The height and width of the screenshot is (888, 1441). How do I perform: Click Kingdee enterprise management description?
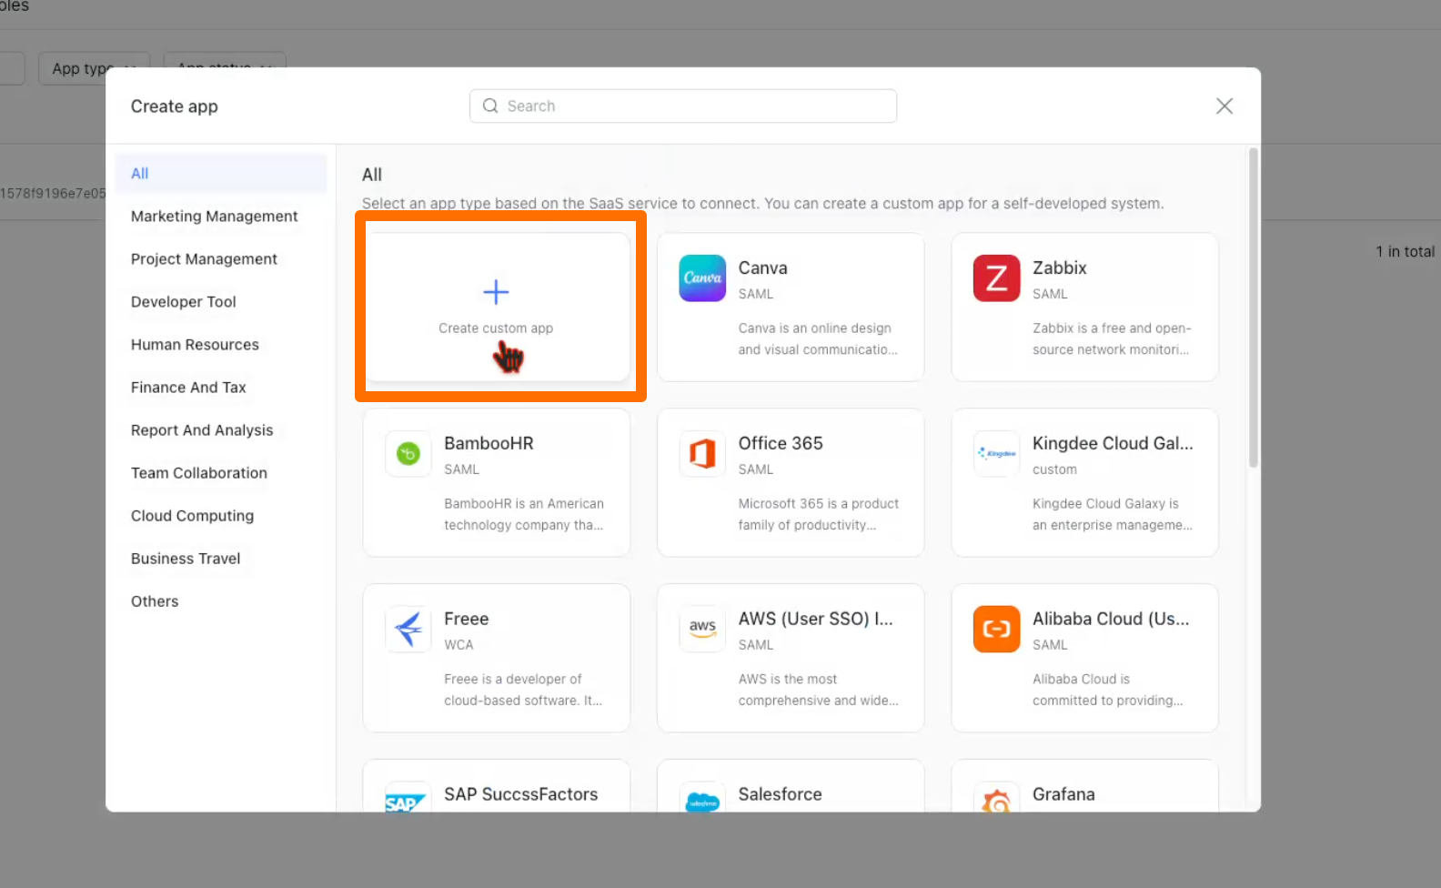(1113, 514)
